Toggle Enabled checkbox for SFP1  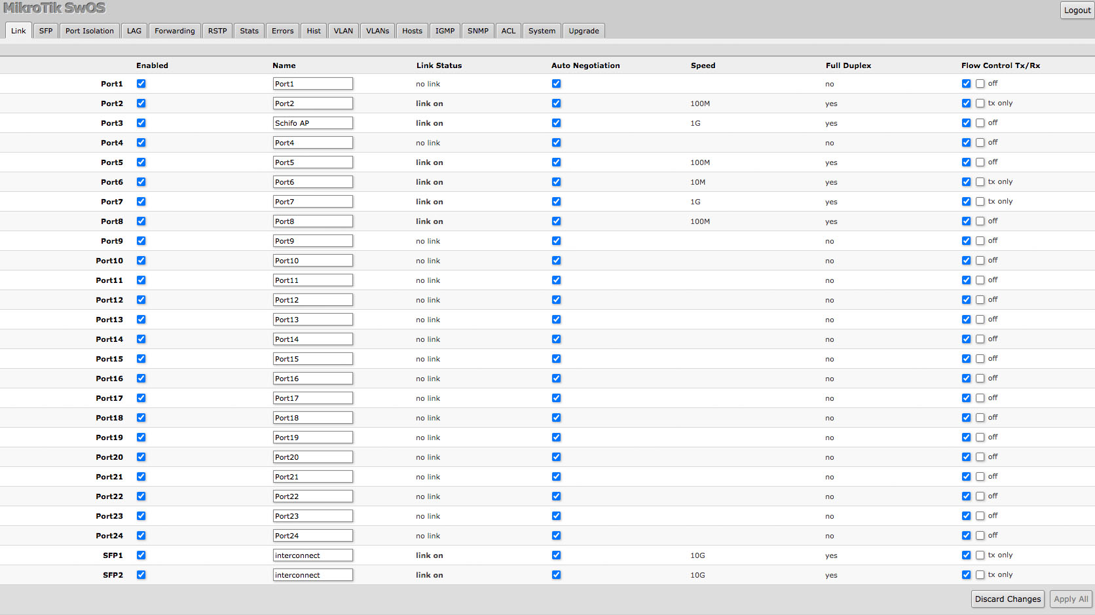click(141, 555)
